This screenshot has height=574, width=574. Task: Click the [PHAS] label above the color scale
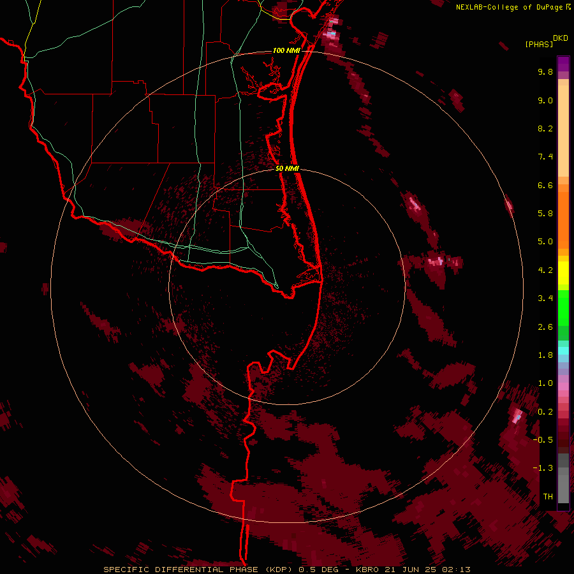(x=539, y=44)
